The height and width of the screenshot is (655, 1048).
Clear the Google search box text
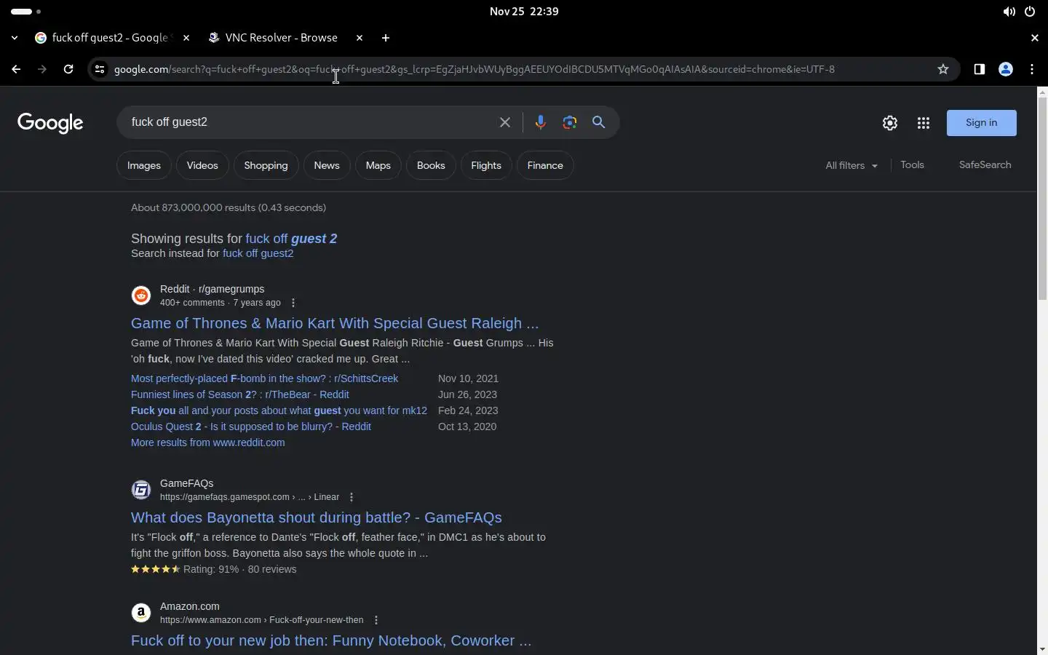[505, 122]
